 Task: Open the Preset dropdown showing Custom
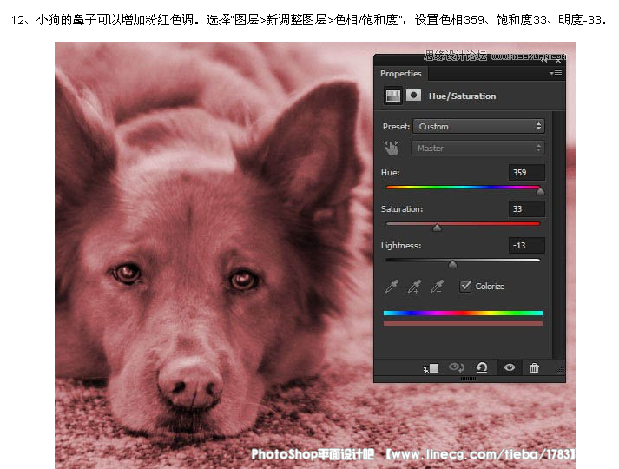click(478, 126)
